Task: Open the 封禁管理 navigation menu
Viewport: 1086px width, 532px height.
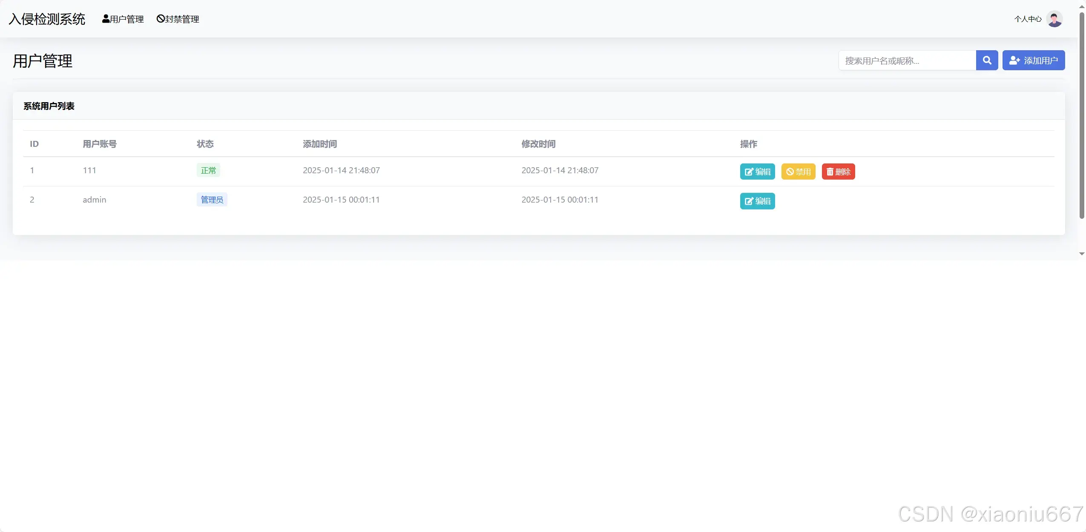Action: [x=178, y=19]
